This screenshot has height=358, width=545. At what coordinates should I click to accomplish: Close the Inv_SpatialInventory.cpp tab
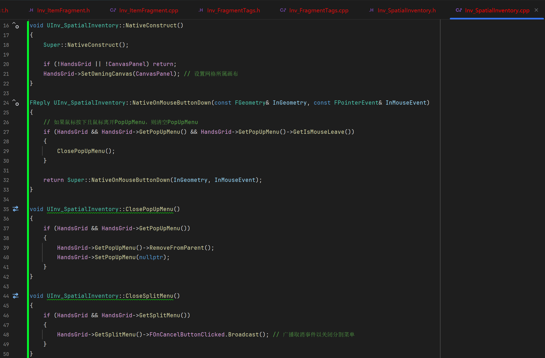(x=536, y=10)
